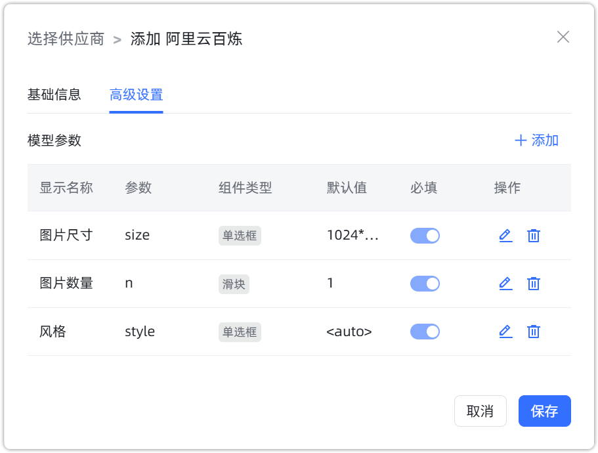Image resolution: width=598 pixels, height=453 pixels.
Task: Click the edit pencil icon for 图片尺寸
Action: (505, 235)
